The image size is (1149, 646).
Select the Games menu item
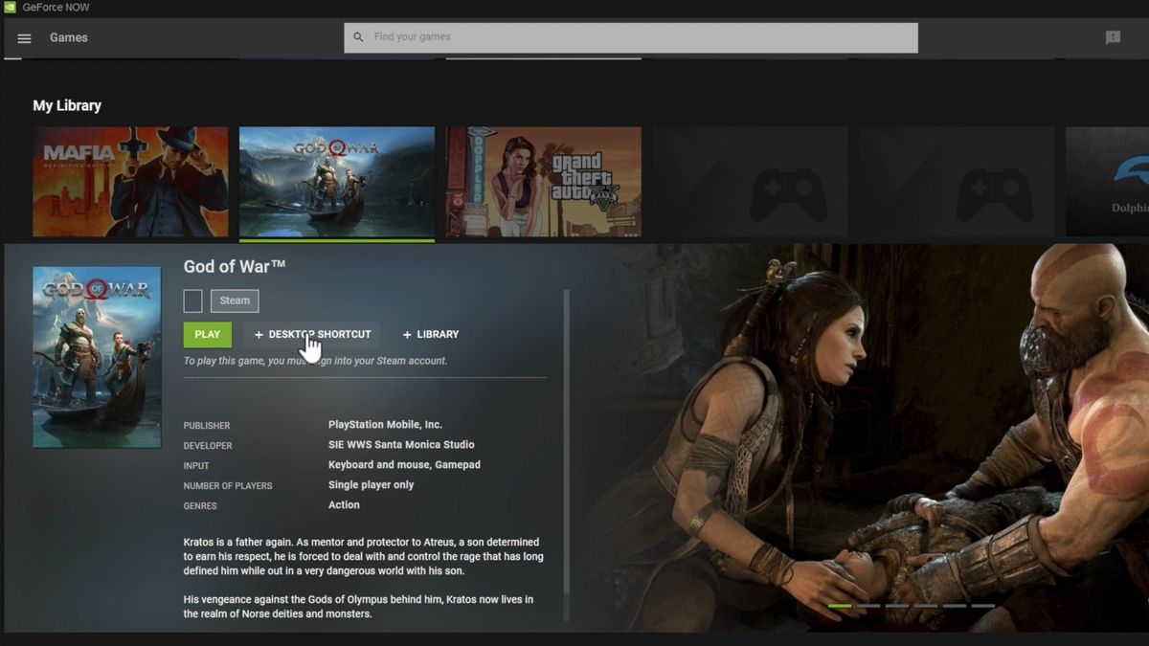68,38
